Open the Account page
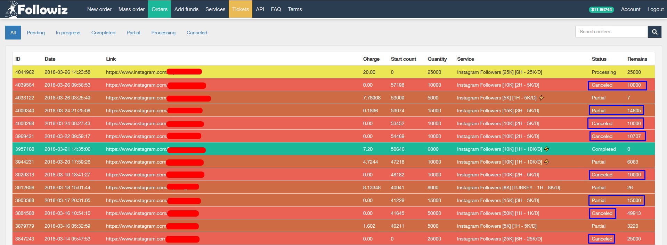667x245 pixels. 631,9
